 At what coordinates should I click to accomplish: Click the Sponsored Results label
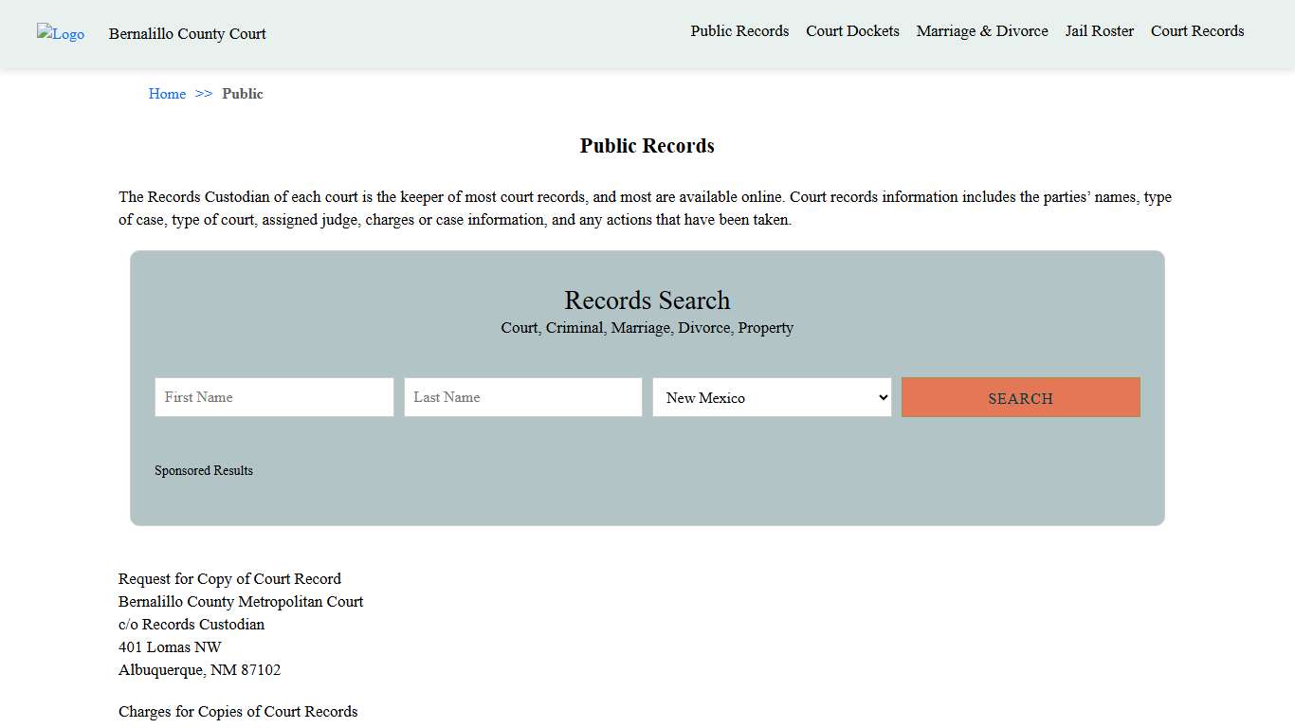click(x=204, y=470)
